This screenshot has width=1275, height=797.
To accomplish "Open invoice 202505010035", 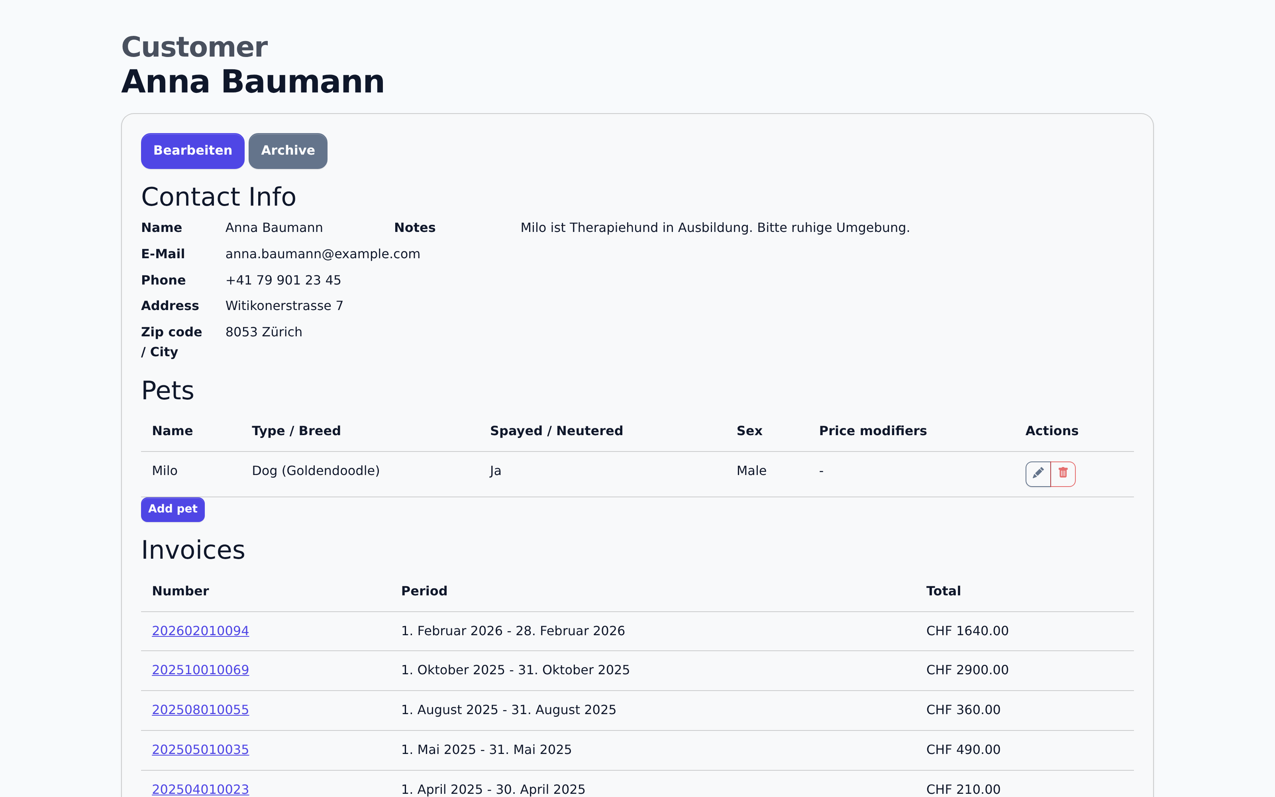I will [200, 750].
